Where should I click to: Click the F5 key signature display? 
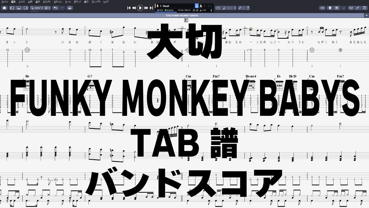pos(209,6)
